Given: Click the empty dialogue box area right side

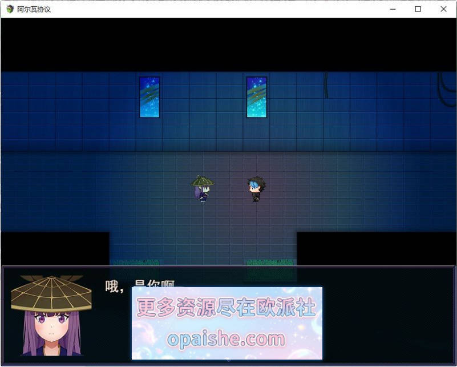Looking at the screenshot, I should pos(387,316).
